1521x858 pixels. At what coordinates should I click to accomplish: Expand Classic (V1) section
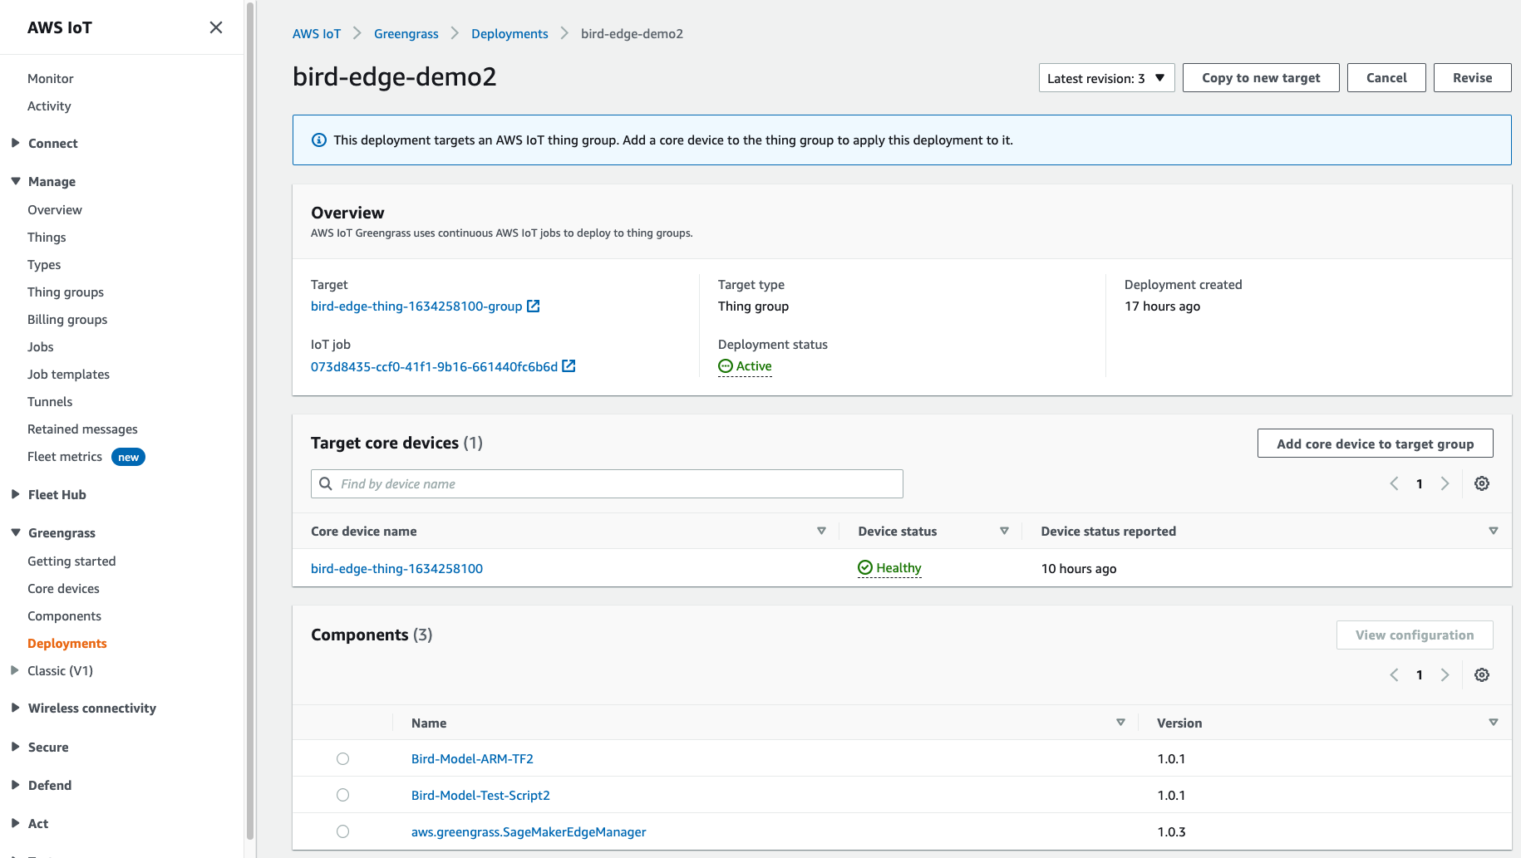[x=15, y=670]
